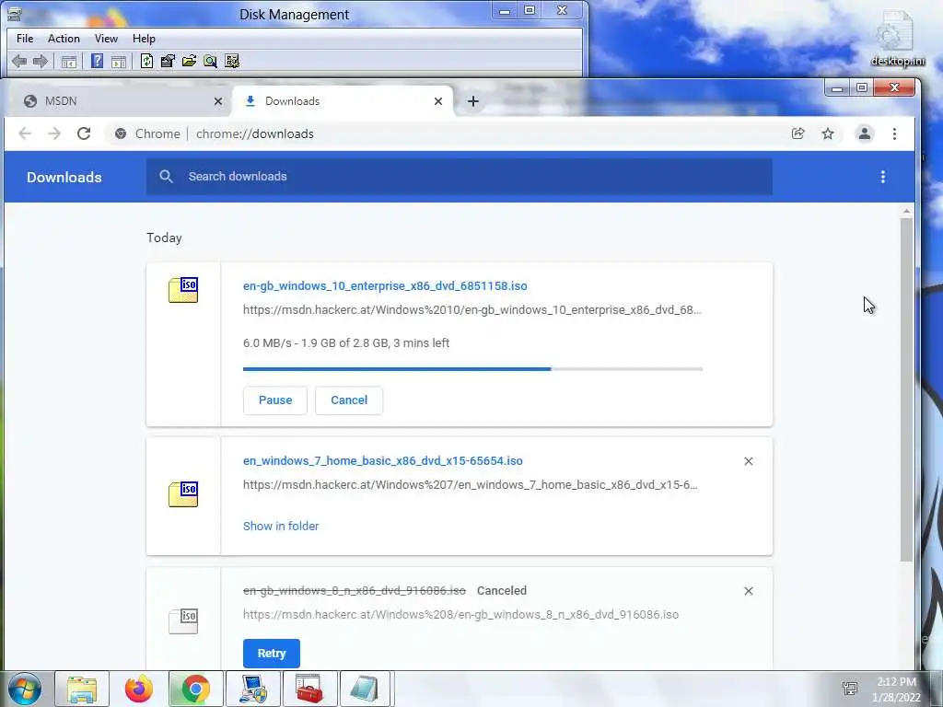Screen dimensions: 943x707
Task: Click the Search downloads field
Action: (x=460, y=176)
